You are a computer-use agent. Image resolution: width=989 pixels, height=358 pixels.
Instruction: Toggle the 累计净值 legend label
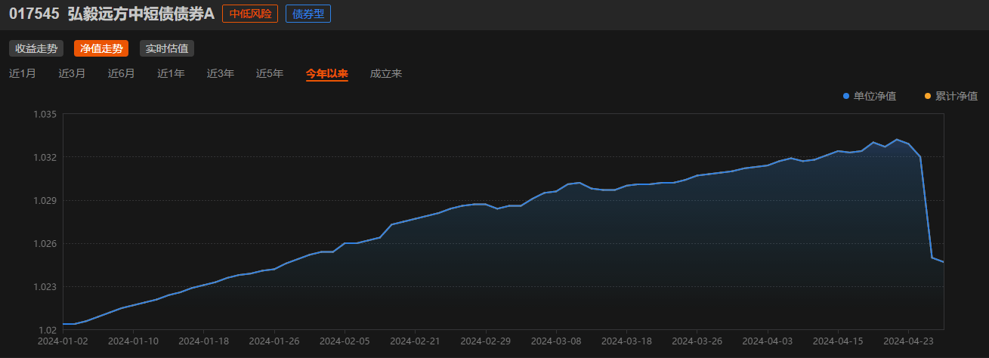957,96
